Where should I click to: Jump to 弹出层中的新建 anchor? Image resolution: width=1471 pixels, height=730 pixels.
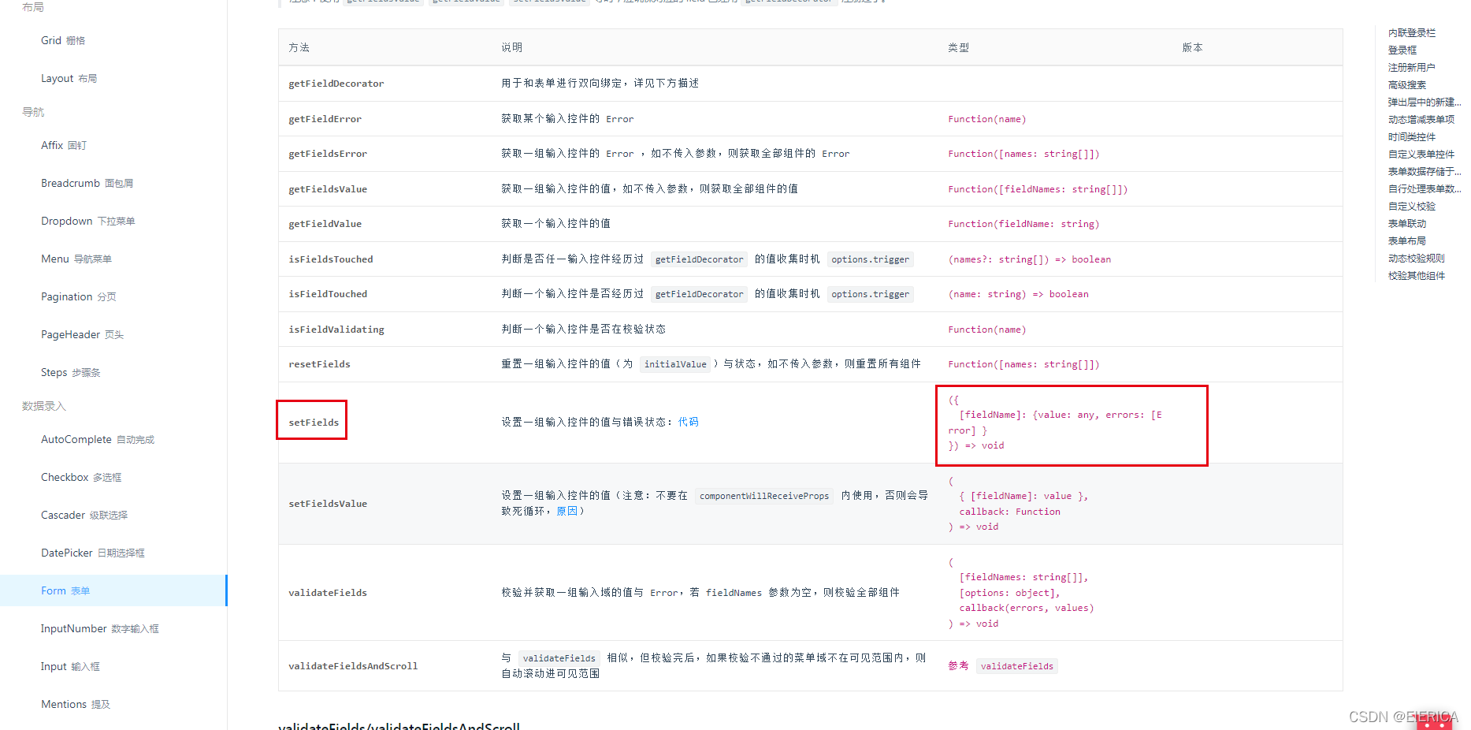(1425, 102)
